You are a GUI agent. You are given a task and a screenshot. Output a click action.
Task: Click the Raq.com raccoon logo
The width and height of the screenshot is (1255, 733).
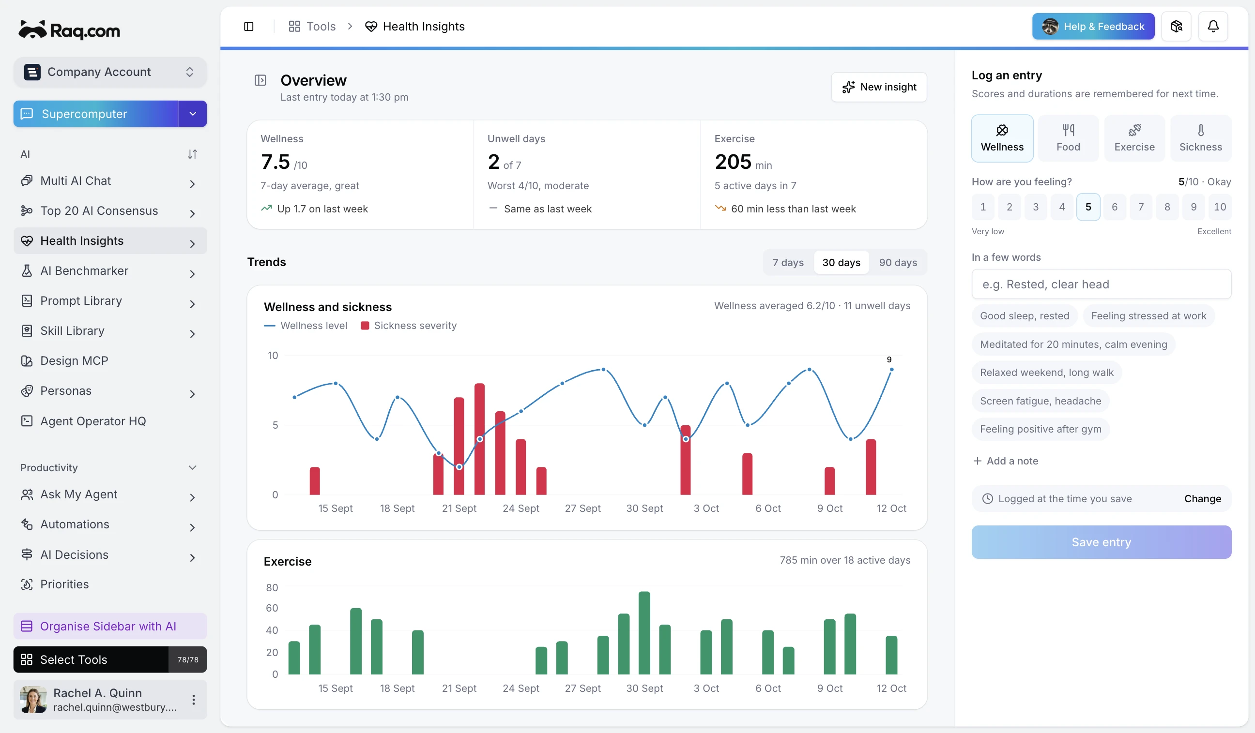tap(69, 30)
